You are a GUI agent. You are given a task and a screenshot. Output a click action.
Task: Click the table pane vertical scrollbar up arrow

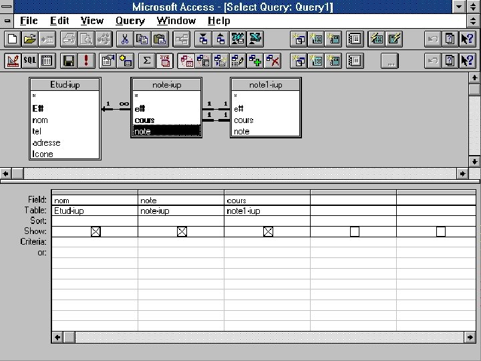(474, 78)
